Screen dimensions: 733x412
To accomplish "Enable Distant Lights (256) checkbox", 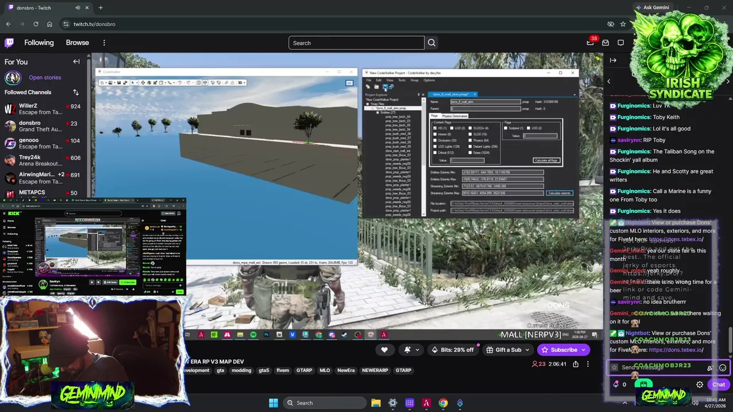I will pyautogui.click(x=470, y=146).
